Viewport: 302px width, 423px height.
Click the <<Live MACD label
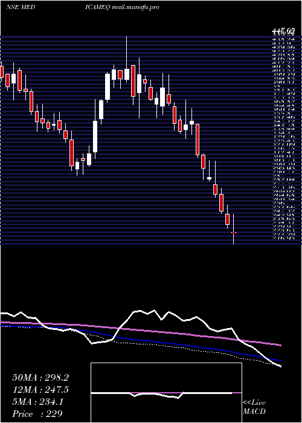(254, 407)
